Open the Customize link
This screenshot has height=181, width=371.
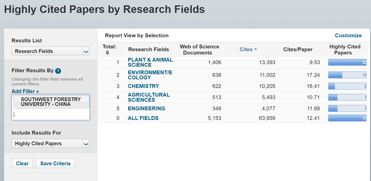pyautogui.click(x=348, y=35)
